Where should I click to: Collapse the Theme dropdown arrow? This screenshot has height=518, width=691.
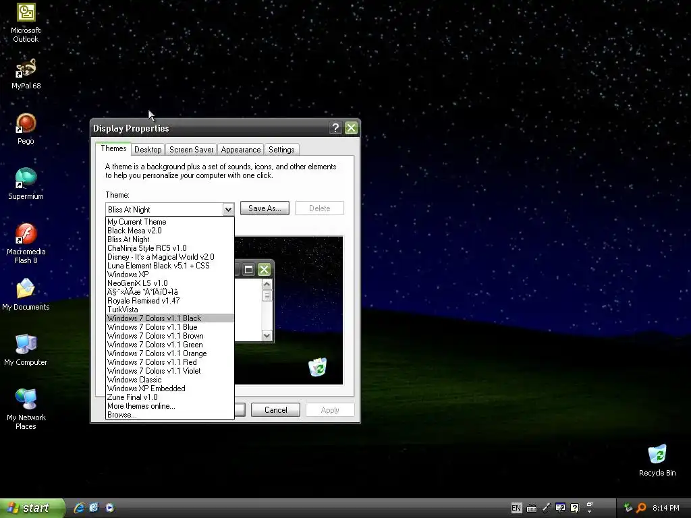pyautogui.click(x=228, y=210)
